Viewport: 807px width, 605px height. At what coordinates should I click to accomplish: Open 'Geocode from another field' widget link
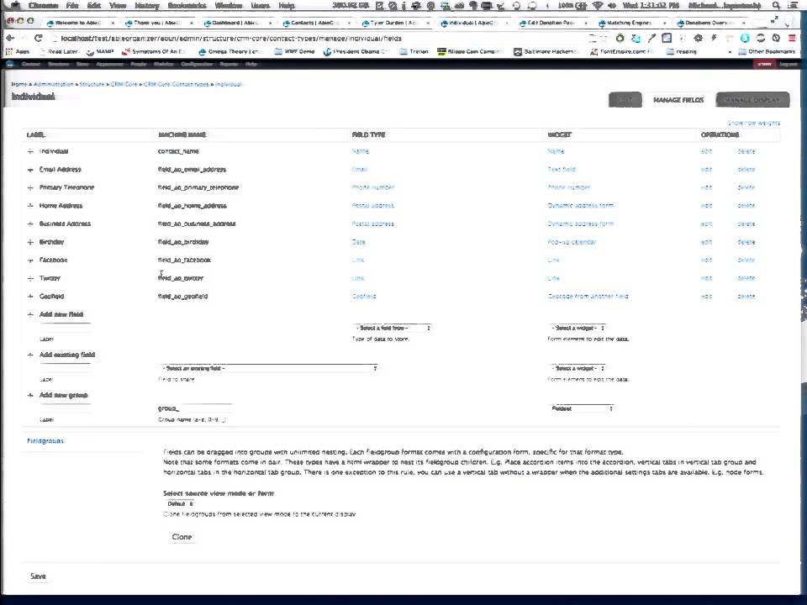tap(588, 297)
